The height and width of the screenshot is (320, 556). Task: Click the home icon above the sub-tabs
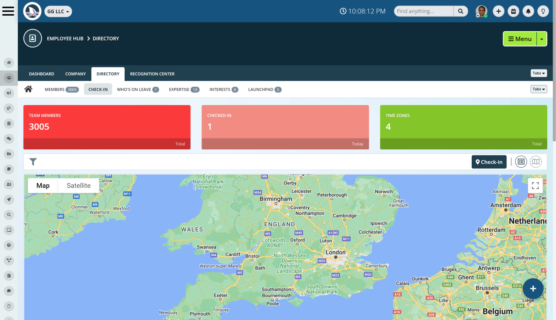28,89
